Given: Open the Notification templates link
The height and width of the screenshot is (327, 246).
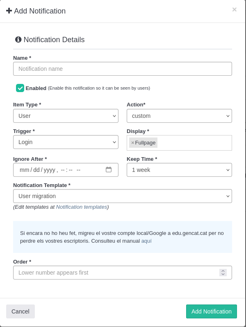Looking at the screenshot, I should [x=81, y=207].
